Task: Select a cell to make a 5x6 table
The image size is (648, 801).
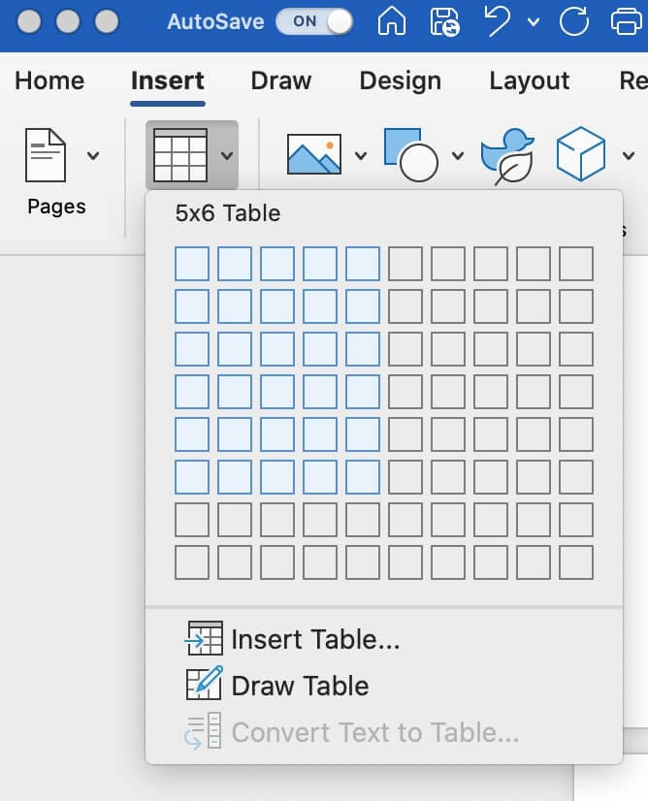Action: [364, 474]
